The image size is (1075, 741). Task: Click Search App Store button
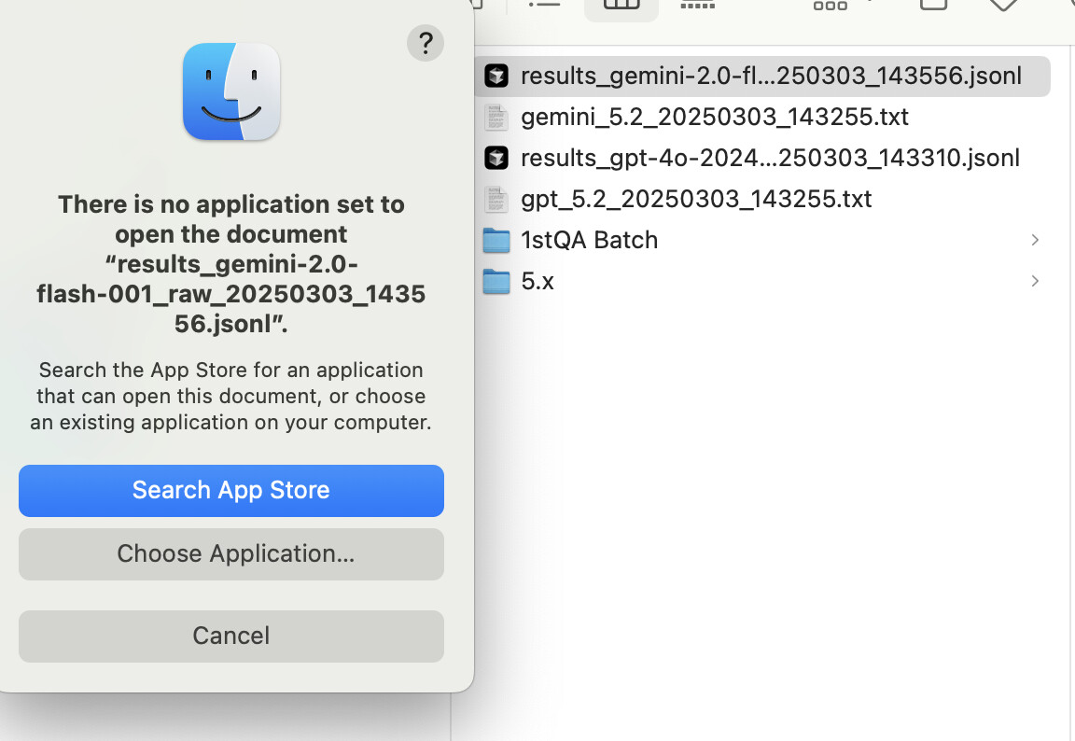click(x=231, y=491)
